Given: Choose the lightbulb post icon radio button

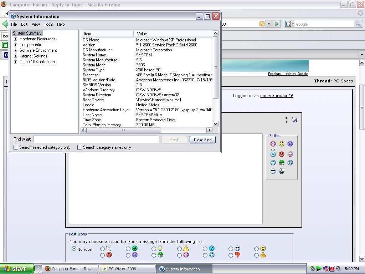Looking at the screenshot, I should point(154,249).
